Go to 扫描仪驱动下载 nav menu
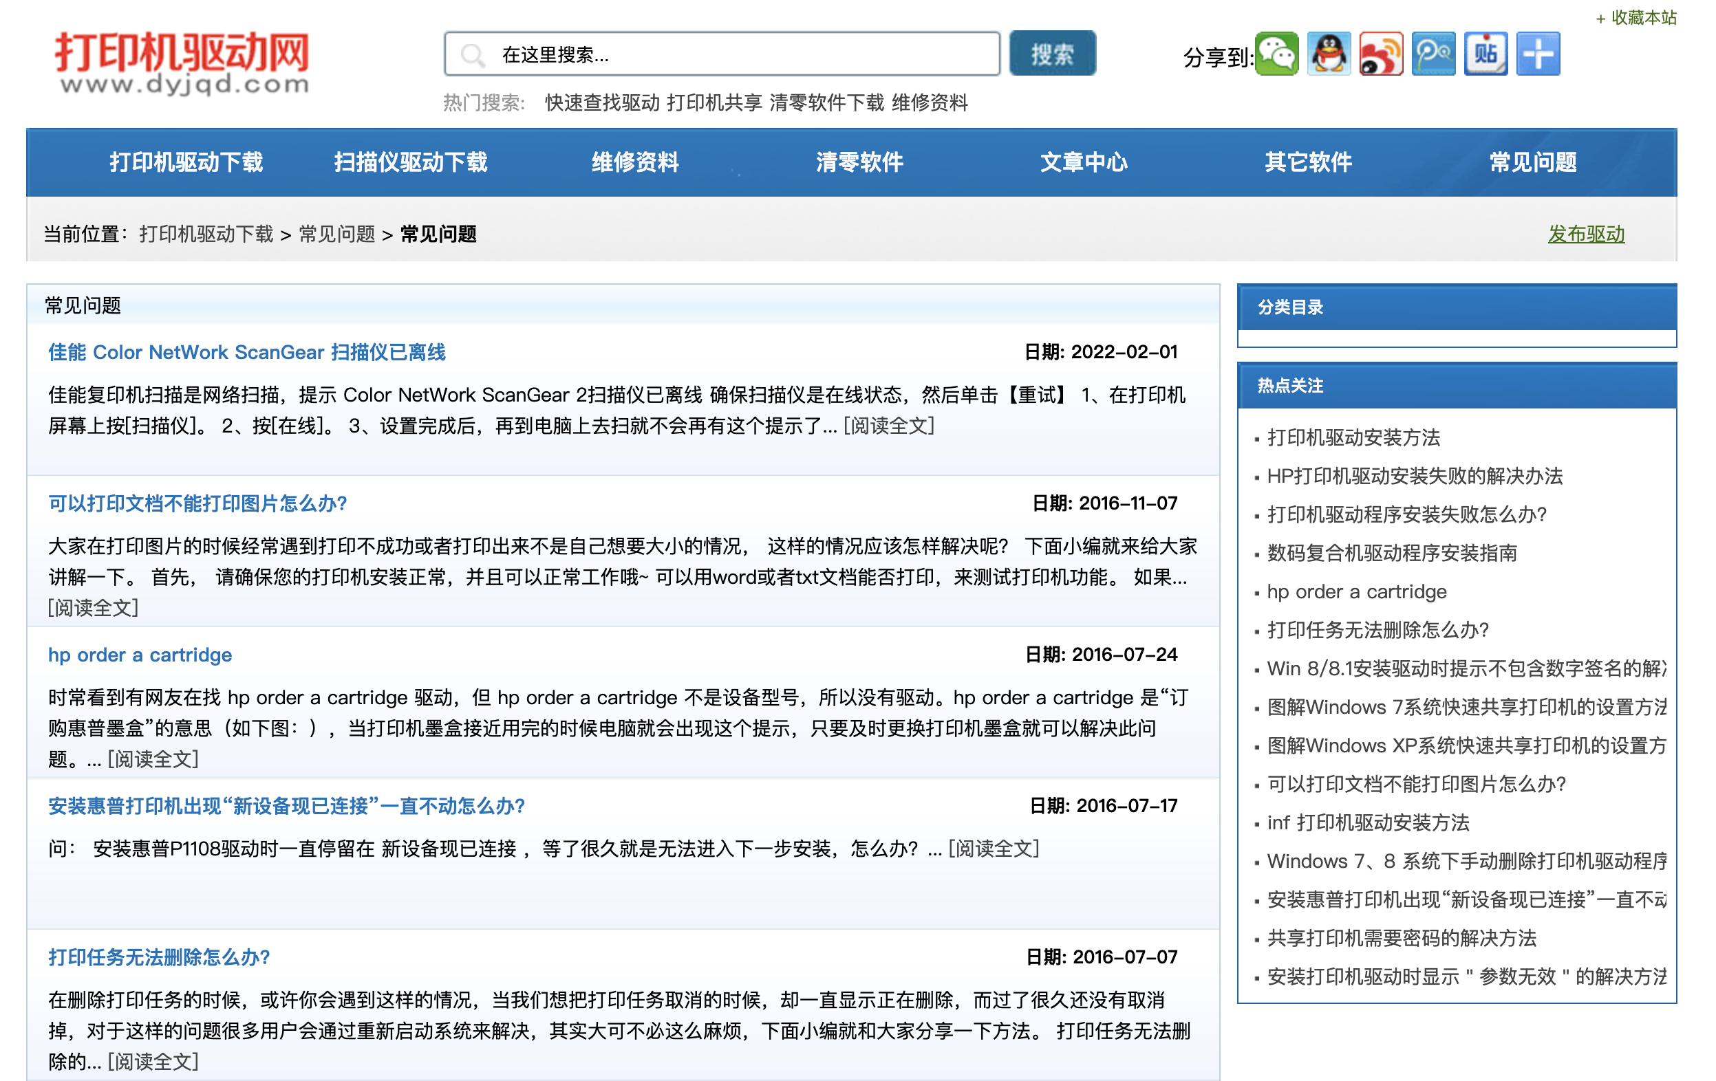Viewport: 1716px width, 1081px height. pyautogui.click(x=411, y=162)
